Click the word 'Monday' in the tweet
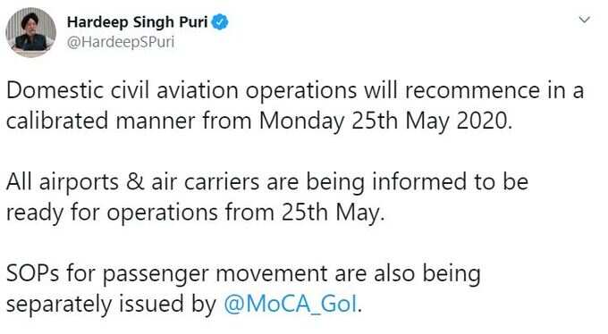Image resolution: width=608 pixels, height=334 pixels. (301, 121)
